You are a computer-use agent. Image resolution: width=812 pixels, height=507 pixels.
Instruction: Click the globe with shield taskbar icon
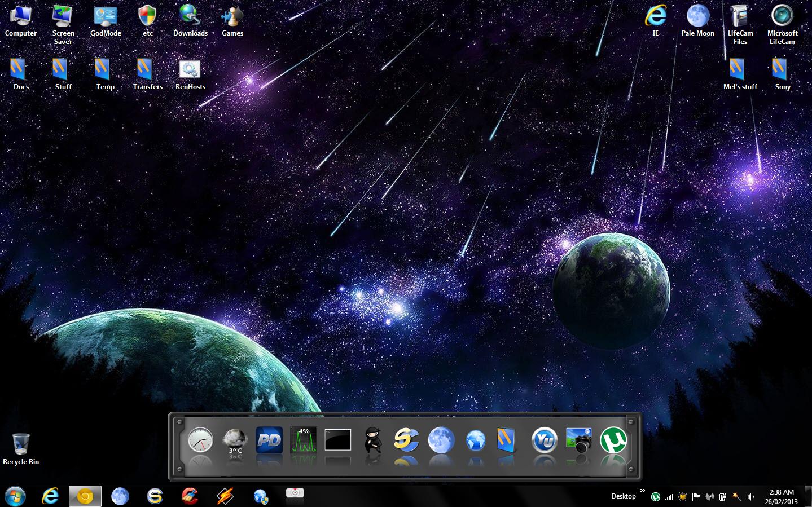260,496
